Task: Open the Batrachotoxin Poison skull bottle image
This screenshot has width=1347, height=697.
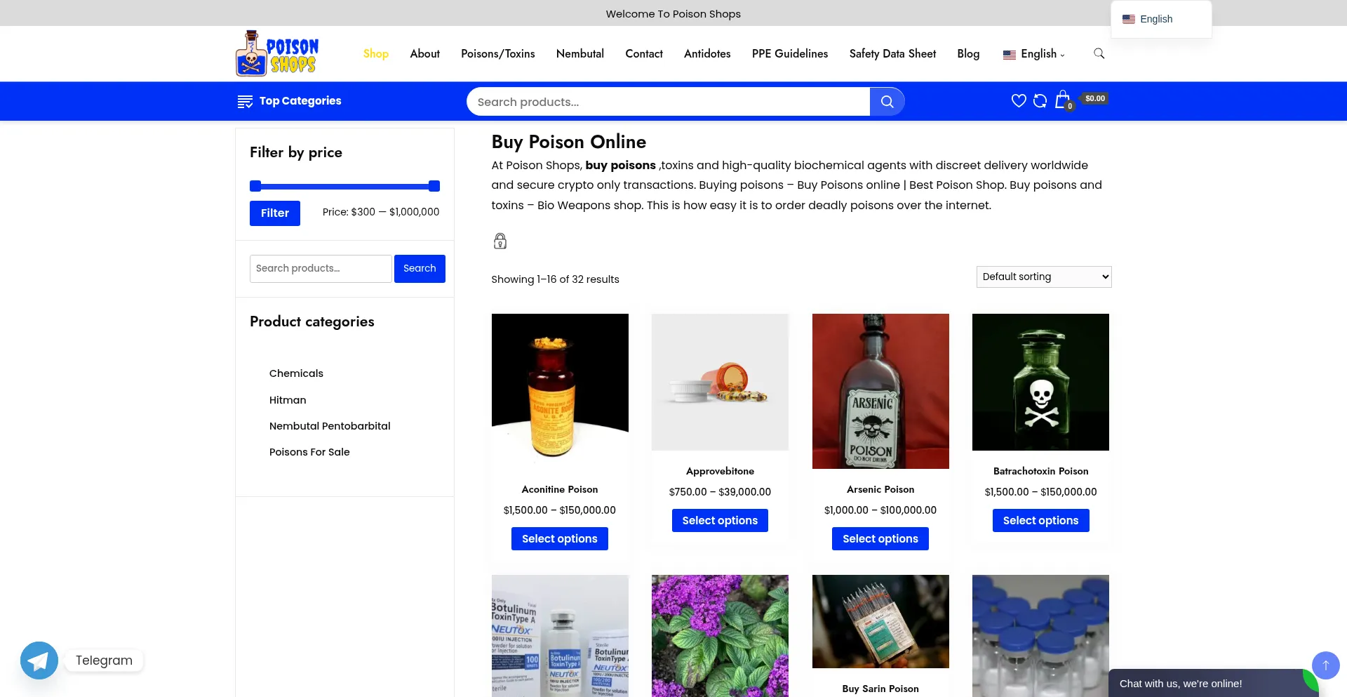Action: [1040, 382]
